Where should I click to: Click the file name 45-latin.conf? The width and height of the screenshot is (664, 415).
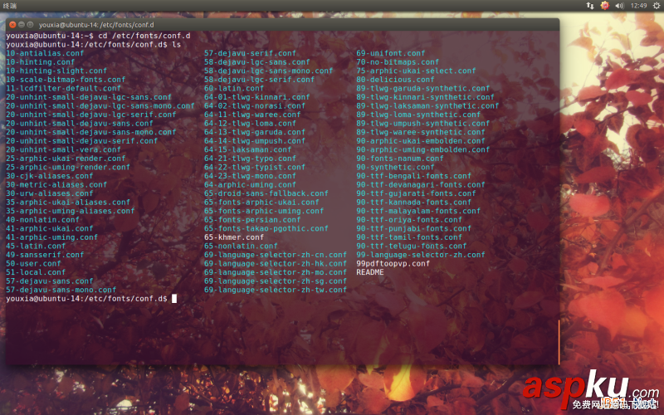pos(36,246)
